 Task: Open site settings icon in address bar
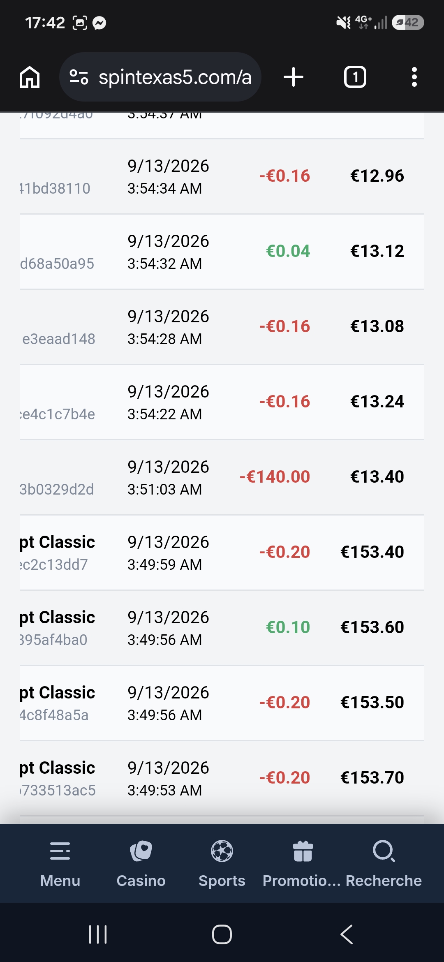[79, 77]
